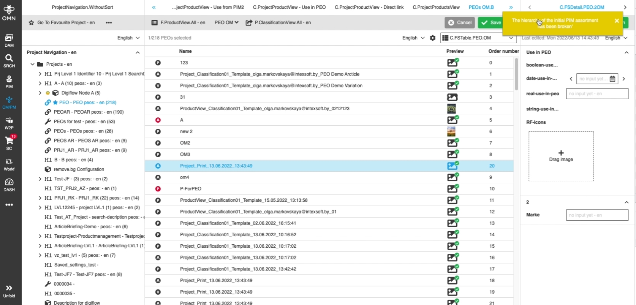636x305 pixels.
Task: Open the DASH dashboard icon
Action: [x=9, y=185]
